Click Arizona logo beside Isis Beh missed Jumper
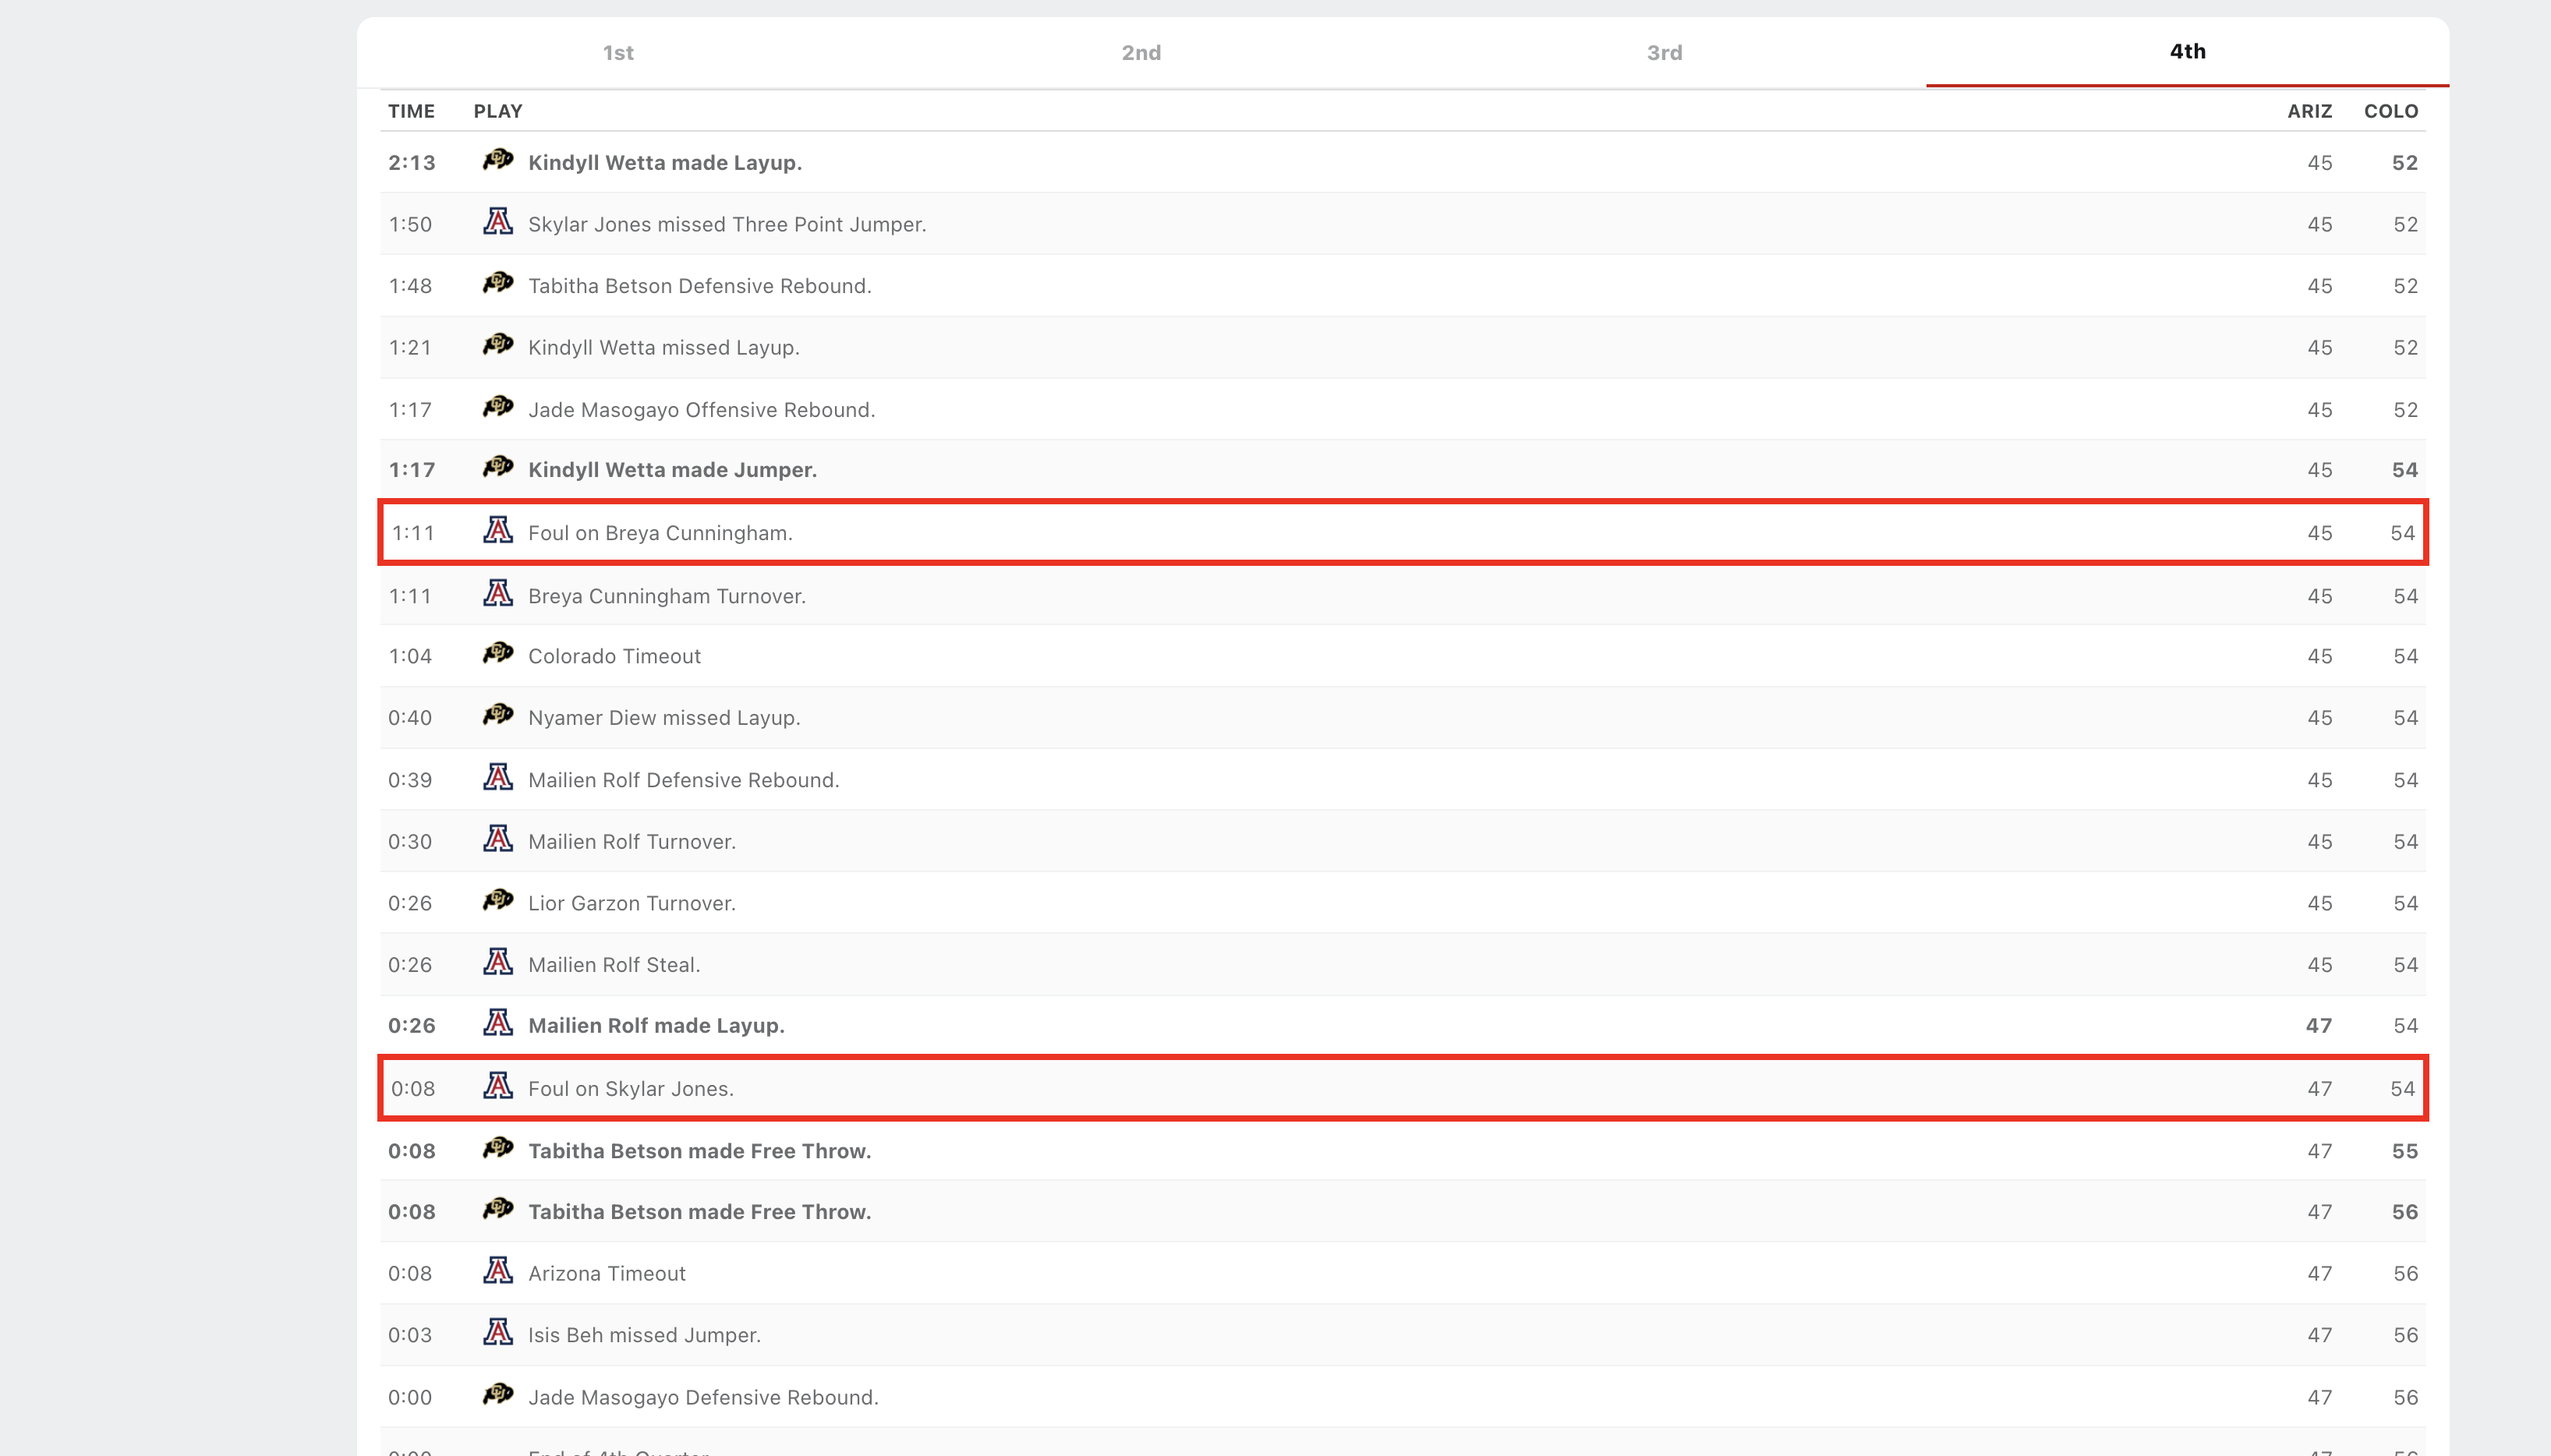 coord(497,1333)
